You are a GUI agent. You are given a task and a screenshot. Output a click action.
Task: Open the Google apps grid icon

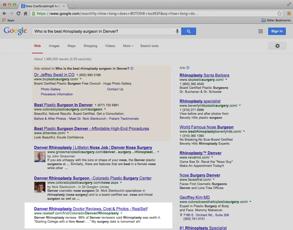(261, 31)
